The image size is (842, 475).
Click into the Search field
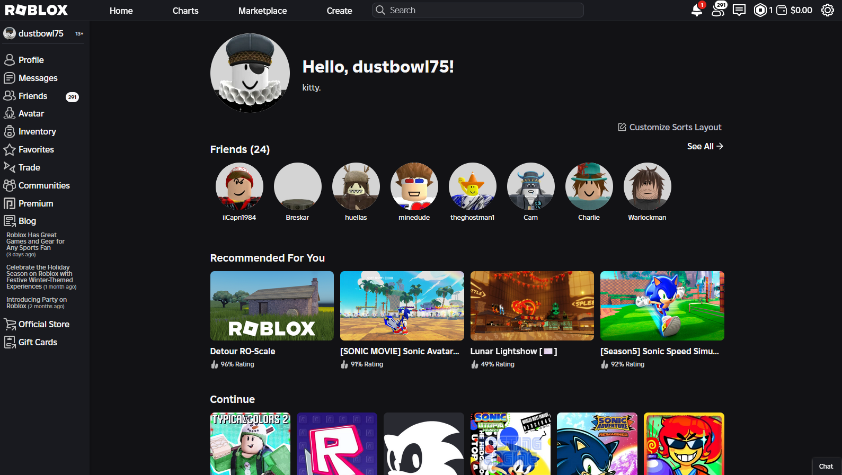click(478, 10)
